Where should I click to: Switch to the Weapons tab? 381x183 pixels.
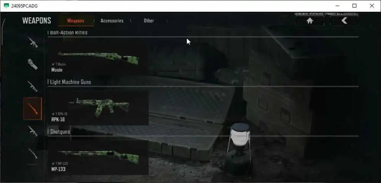click(x=75, y=21)
